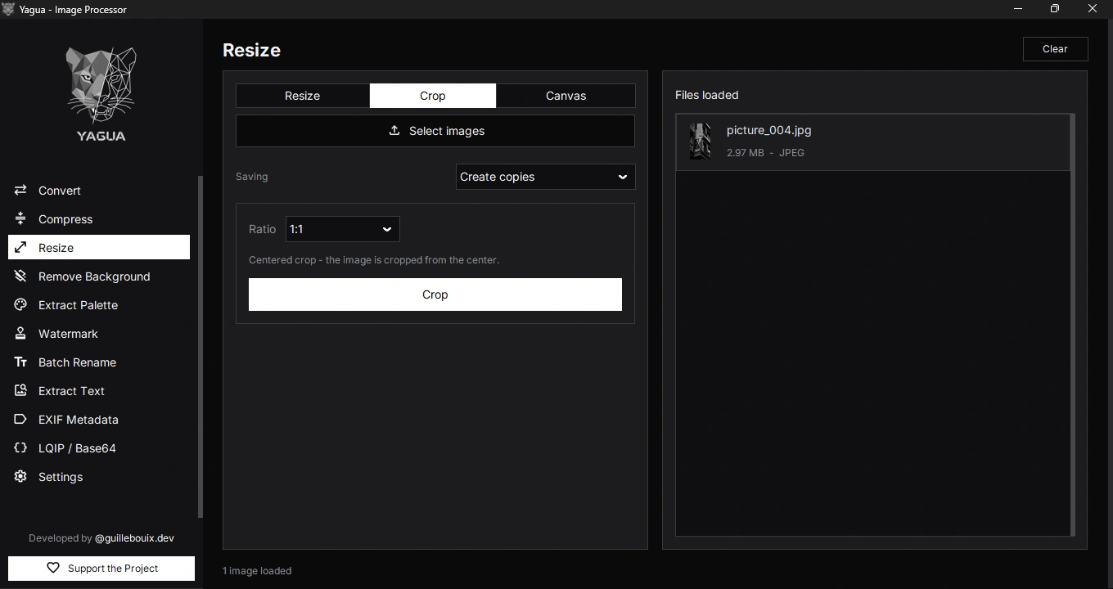Click the Convert arrows icon in sidebar
This screenshot has width=1113, height=589.
[20, 190]
